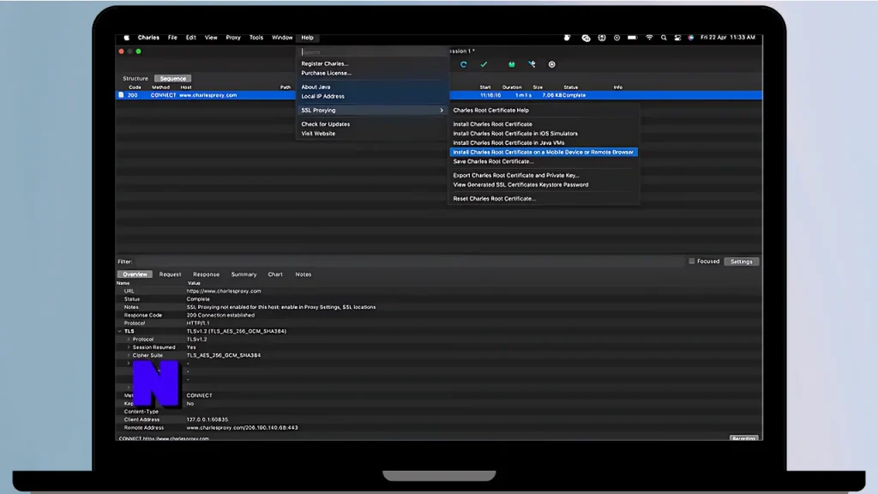Image resolution: width=878 pixels, height=494 pixels.
Task: Click the Status column header
Action: 570,87
